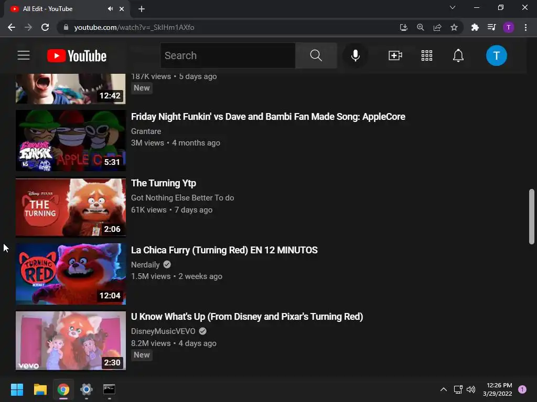The image size is (537, 402).
Task: Open the Chrome profile T avatar
Action: click(x=509, y=27)
